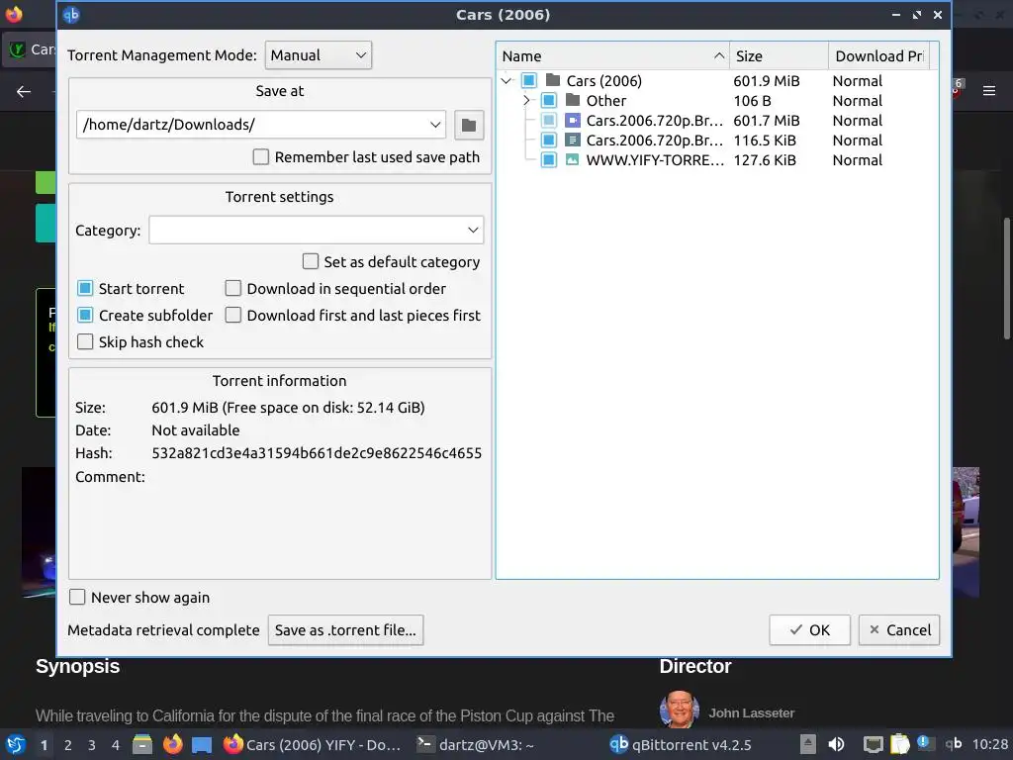1013x760 pixels.
Task: Switch to workspace 4 in the taskbar pager
Action: pyautogui.click(x=116, y=744)
